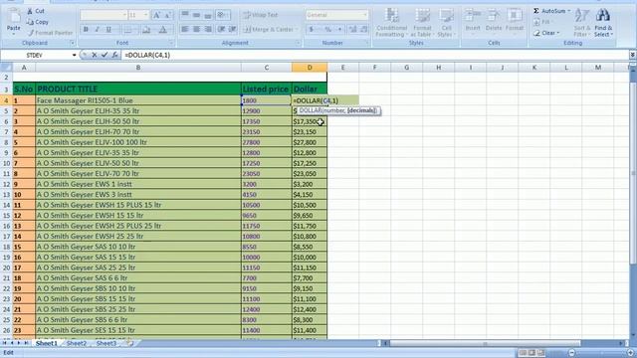This screenshot has height=358, width=637.
Task: Click Increase Indent
Action: [x=233, y=29]
